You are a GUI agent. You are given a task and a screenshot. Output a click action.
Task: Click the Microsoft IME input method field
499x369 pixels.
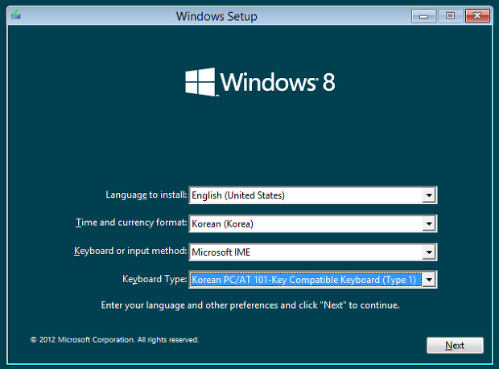pos(313,252)
